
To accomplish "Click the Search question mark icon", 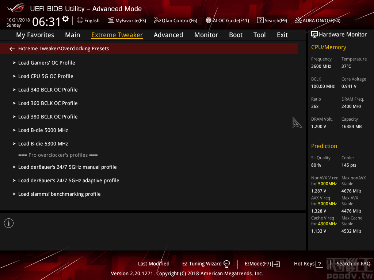I will [260, 20].
